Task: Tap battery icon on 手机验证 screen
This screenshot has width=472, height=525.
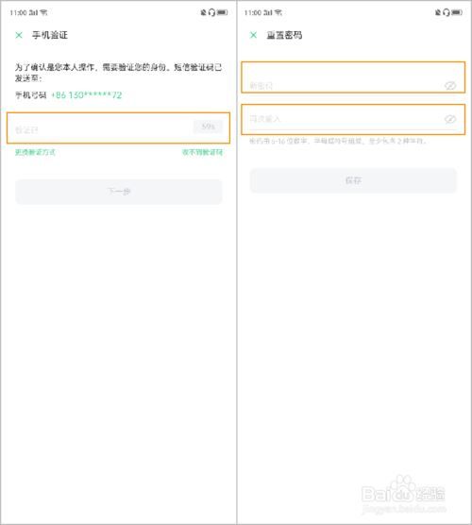Action: click(x=222, y=12)
